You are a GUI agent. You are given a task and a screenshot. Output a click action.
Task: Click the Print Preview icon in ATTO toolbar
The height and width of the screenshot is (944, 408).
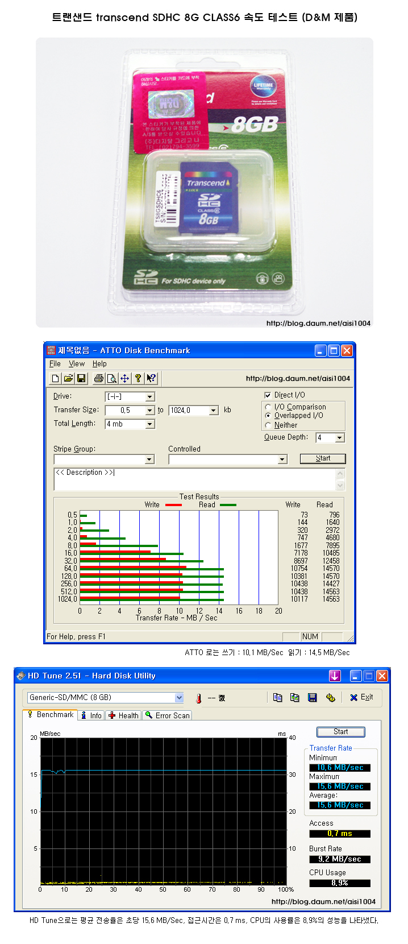[x=112, y=378]
